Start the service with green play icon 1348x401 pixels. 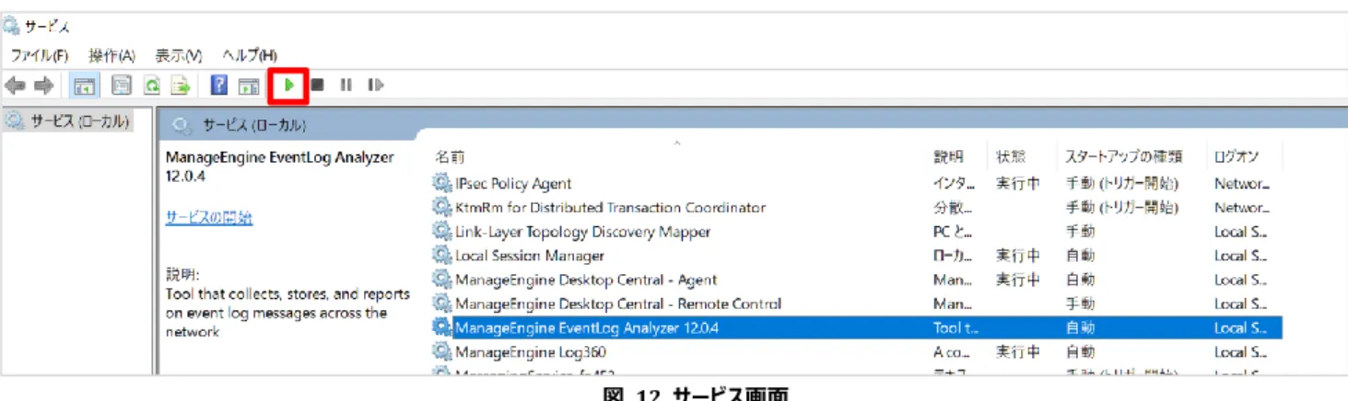point(288,86)
